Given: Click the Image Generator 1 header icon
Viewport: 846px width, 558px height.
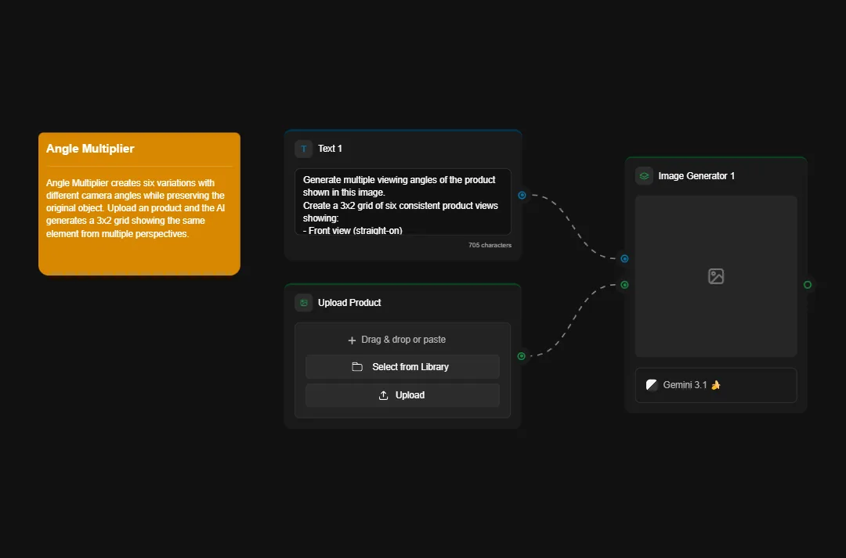Looking at the screenshot, I should point(644,175).
